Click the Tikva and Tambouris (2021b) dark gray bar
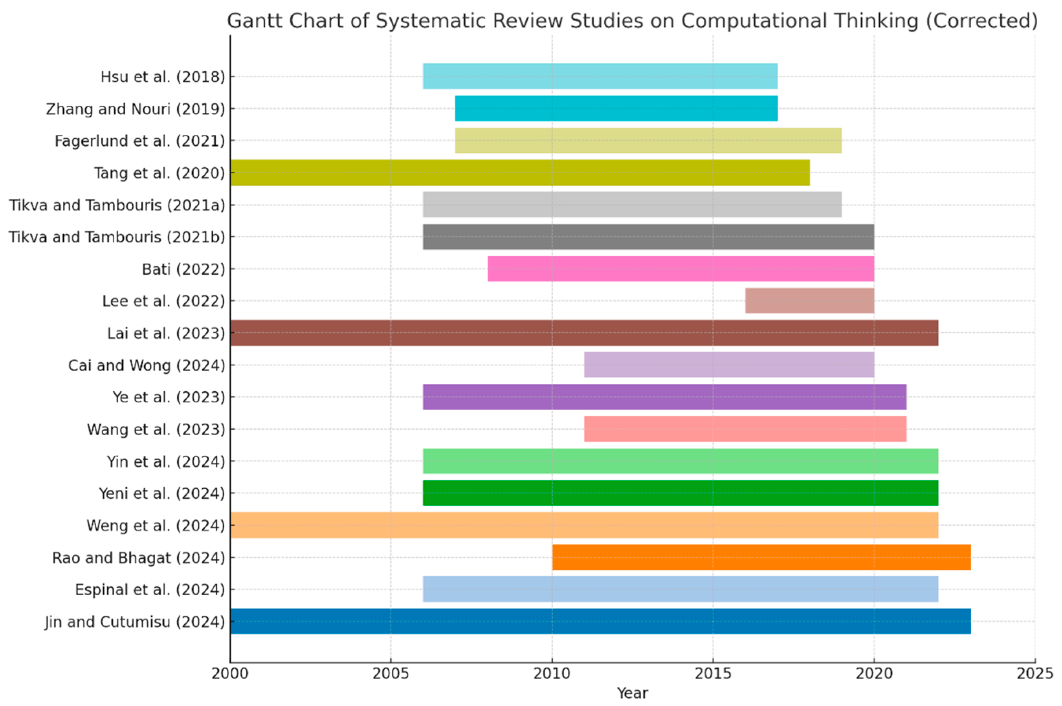This screenshot has height=706, width=1062. pos(648,237)
